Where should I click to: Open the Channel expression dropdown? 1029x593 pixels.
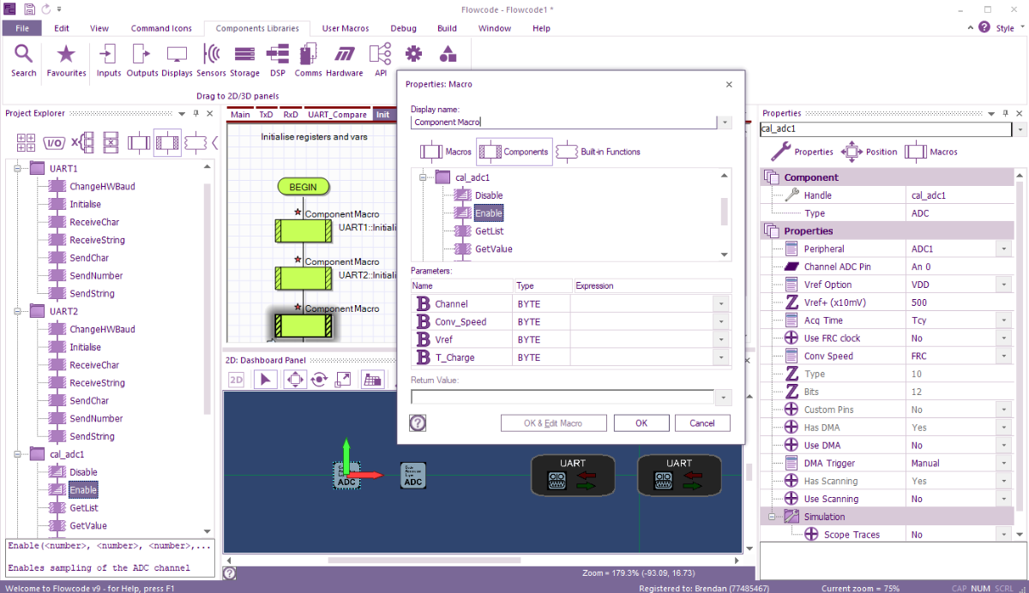(722, 304)
